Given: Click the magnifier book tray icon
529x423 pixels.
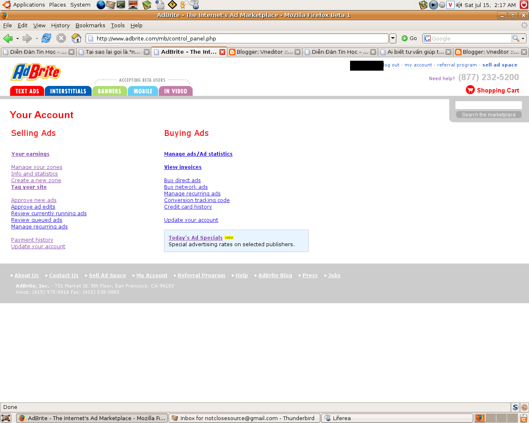Looking at the screenshot, I should point(423,5).
